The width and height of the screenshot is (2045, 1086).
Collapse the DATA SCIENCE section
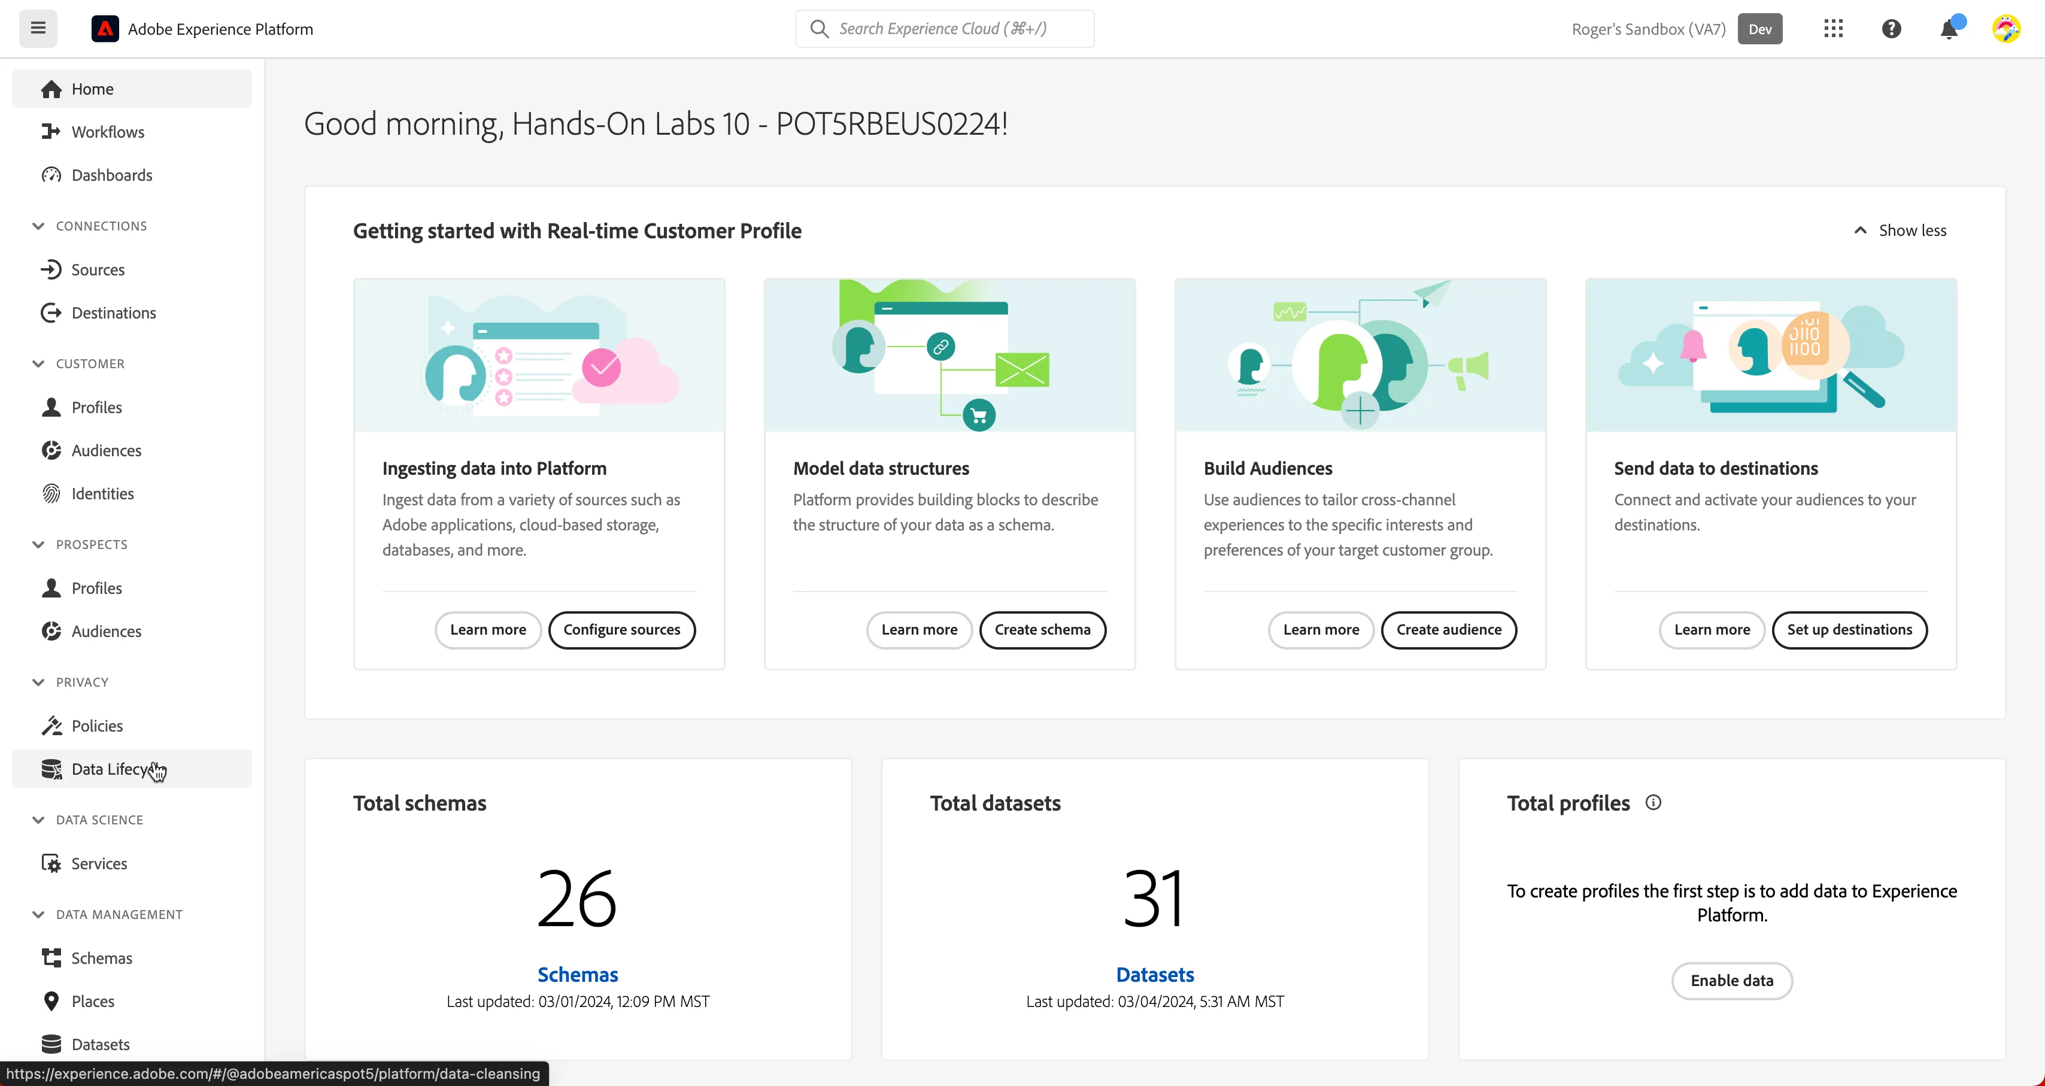[37, 820]
